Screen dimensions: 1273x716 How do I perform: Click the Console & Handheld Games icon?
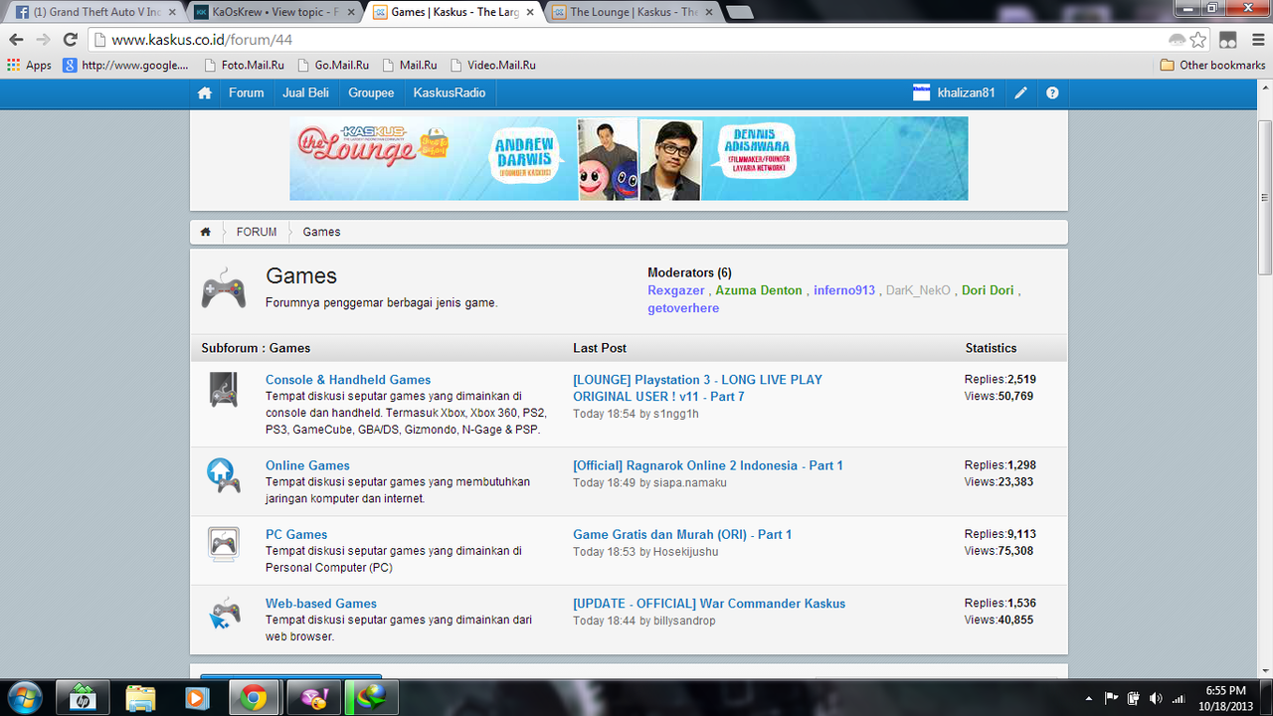tap(223, 389)
